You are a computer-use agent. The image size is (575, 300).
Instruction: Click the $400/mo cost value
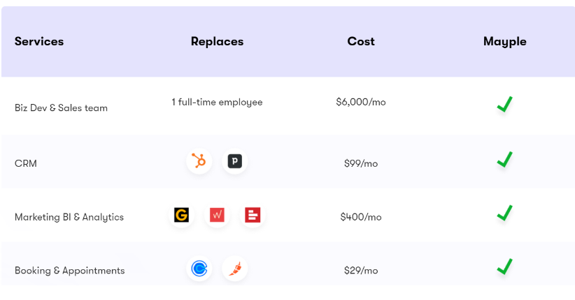point(361,217)
